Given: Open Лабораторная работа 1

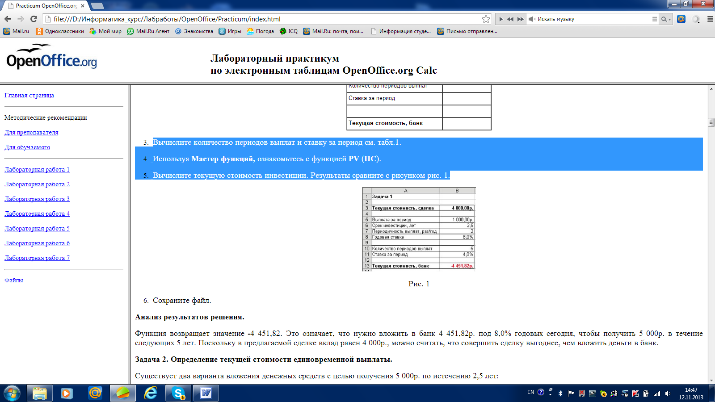Looking at the screenshot, I should [x=37, y=169].
